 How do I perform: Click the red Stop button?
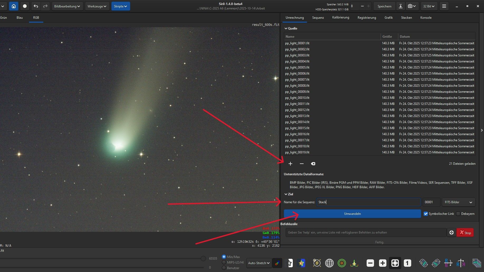[465, 233]
